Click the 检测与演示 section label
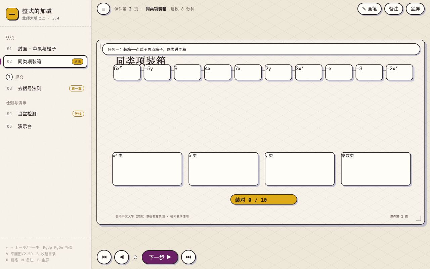430x269 pixels. pos(16,103)
